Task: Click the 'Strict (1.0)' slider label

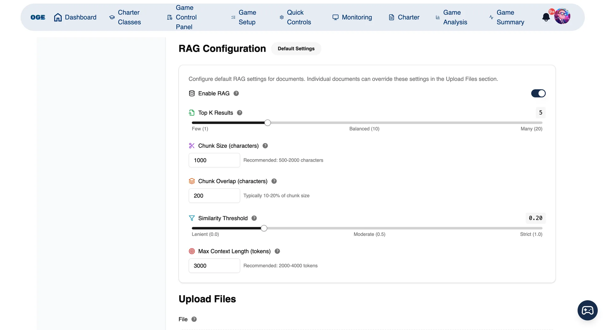Action: [531, 234]
